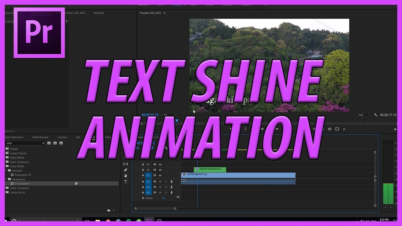402x226 pixels.
Task: Click the New Bin icon at the Project panel bottom
Action: point(109,210)
